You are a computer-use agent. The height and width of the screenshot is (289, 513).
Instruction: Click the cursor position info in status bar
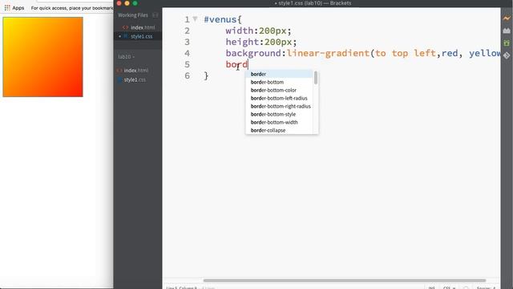[182, 287]
